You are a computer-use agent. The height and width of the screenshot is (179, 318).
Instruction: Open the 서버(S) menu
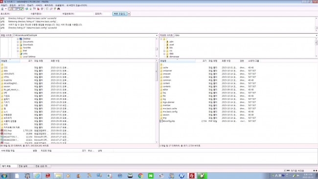point(39,5)
